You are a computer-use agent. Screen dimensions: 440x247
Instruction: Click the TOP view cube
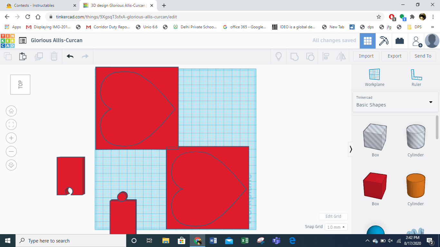click(20, 85)
